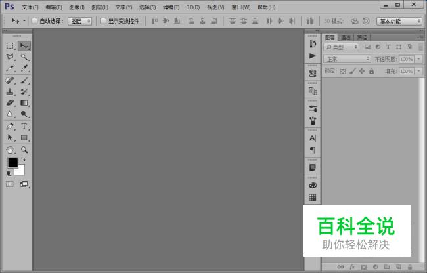The height and width of the screenshot is (273, 427).
Task: Select the Rectangular Marquee tool
Action: tap(10, 46)
